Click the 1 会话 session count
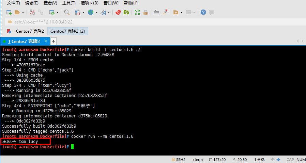Viewport: 306px width, 163px height. tap(259, 160)
